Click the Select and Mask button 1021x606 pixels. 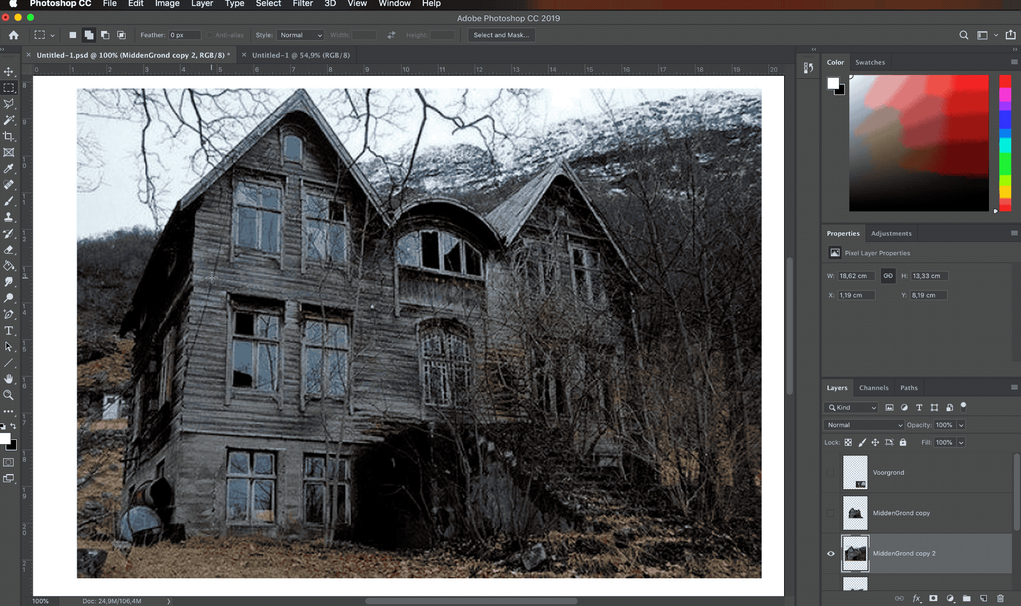(x=500, y=35)
